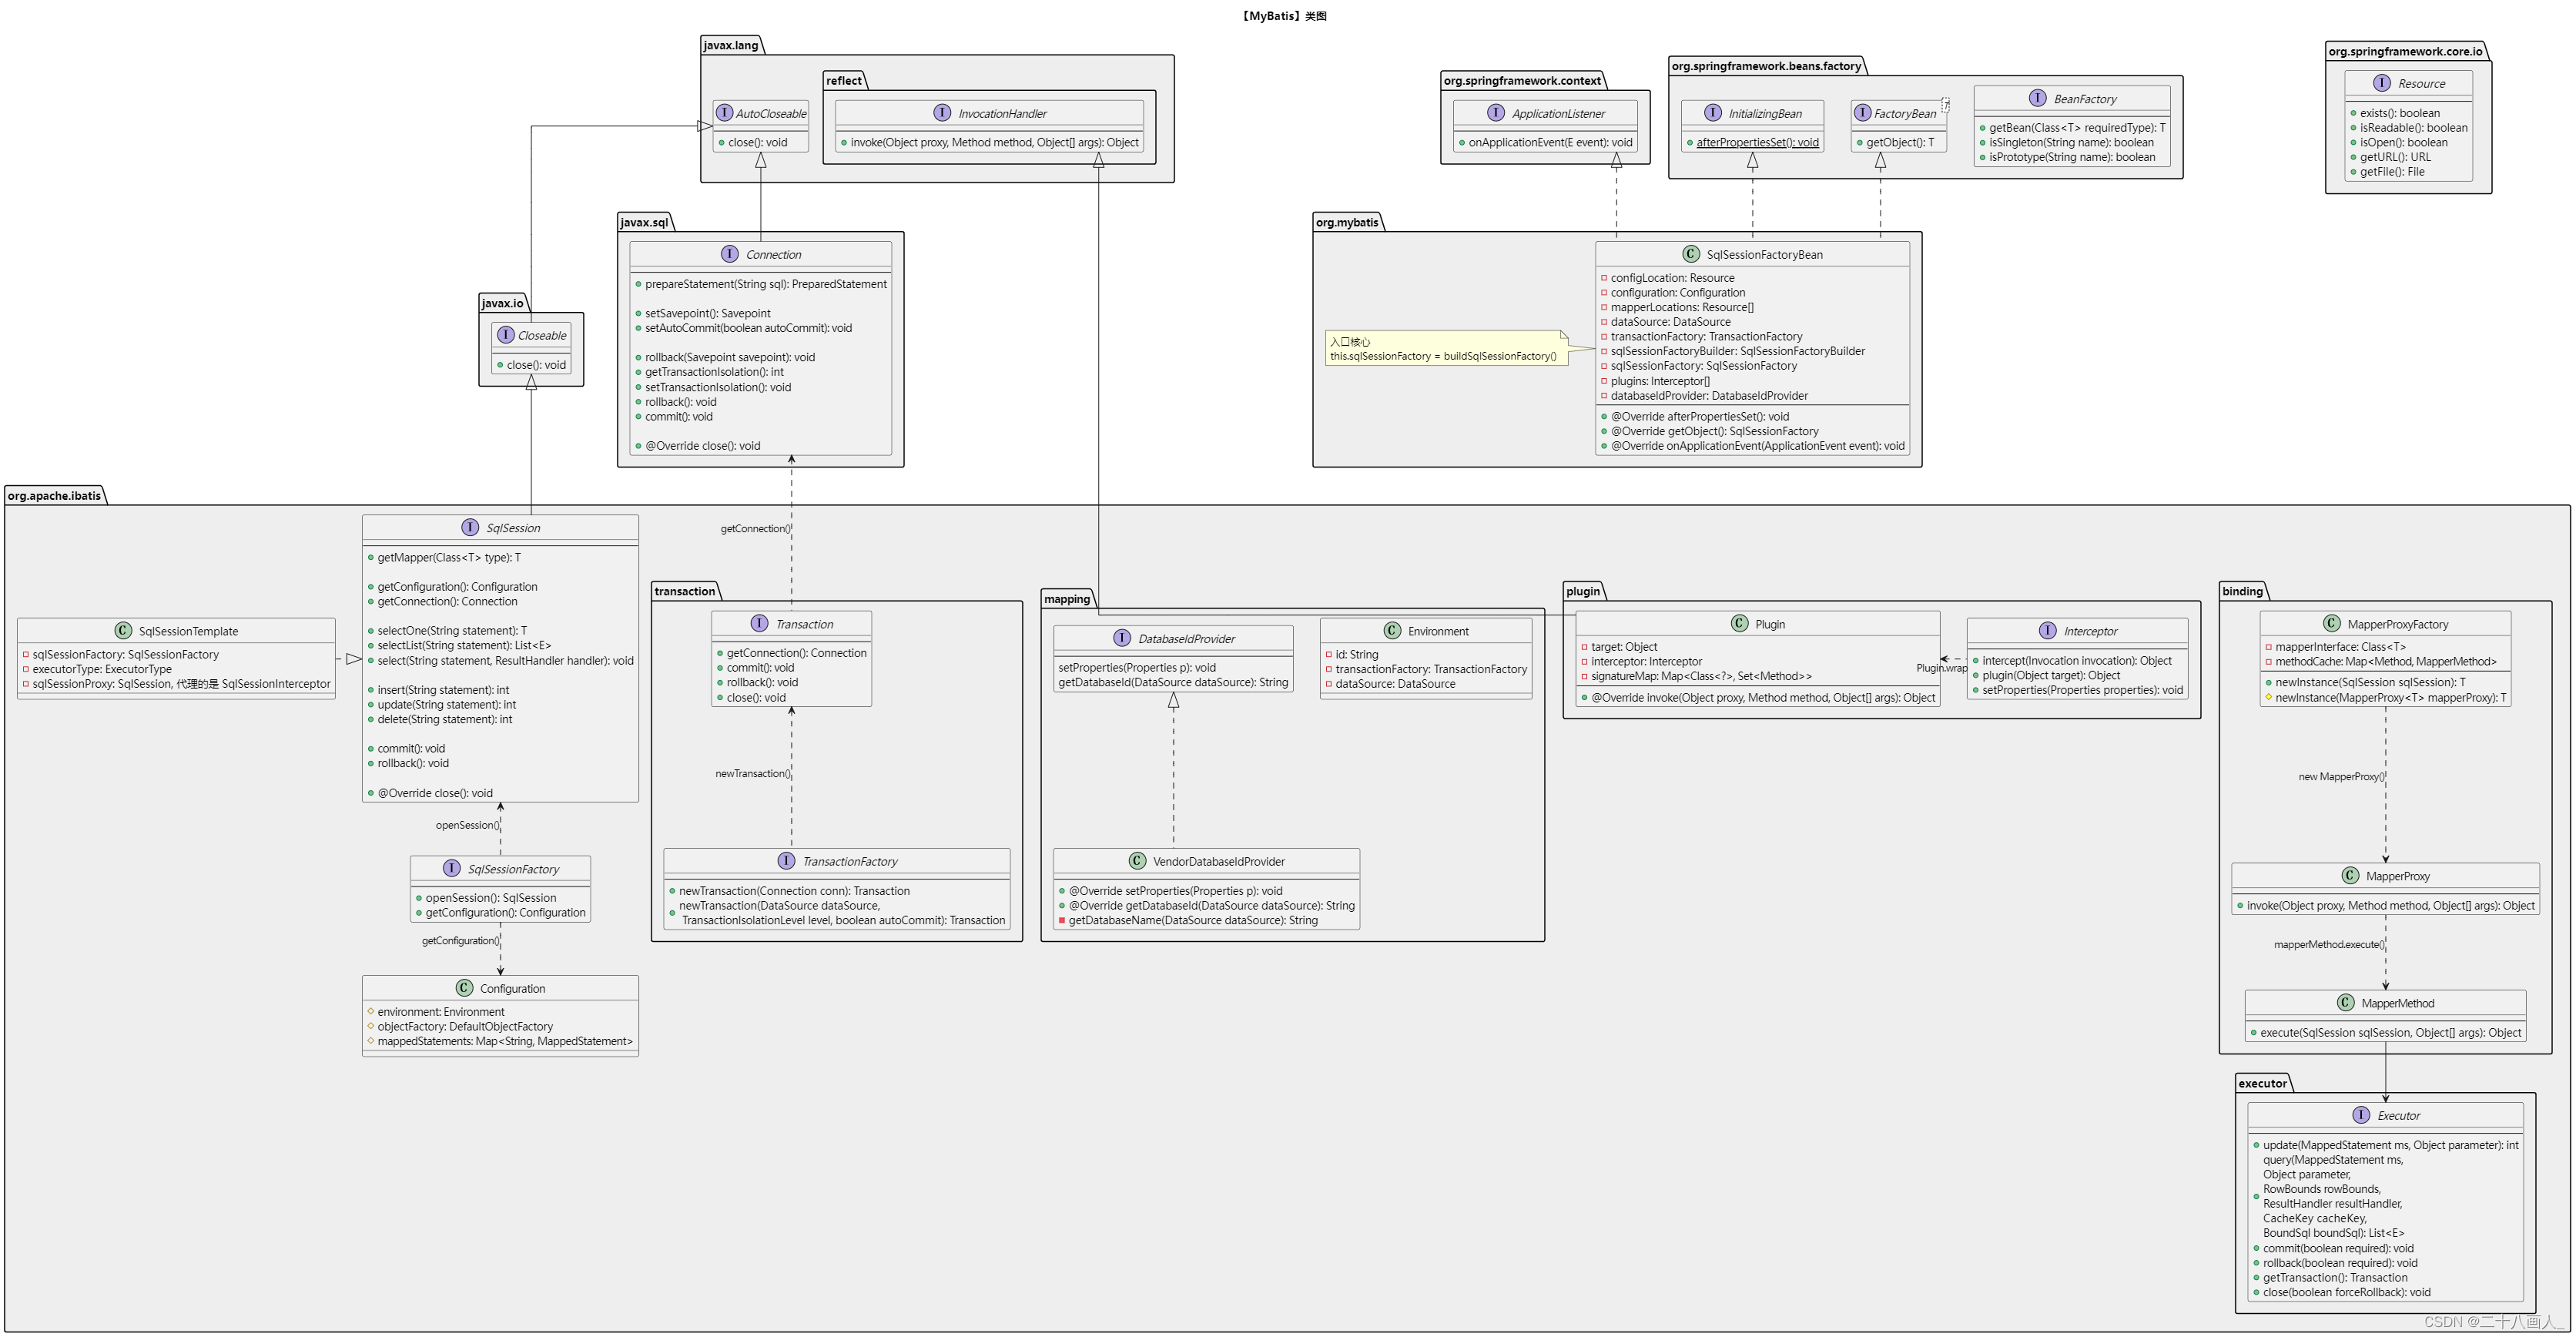Select the Executor interface icon
Viewport: 2576px width, 1337px height.
pos(2361,1115)
